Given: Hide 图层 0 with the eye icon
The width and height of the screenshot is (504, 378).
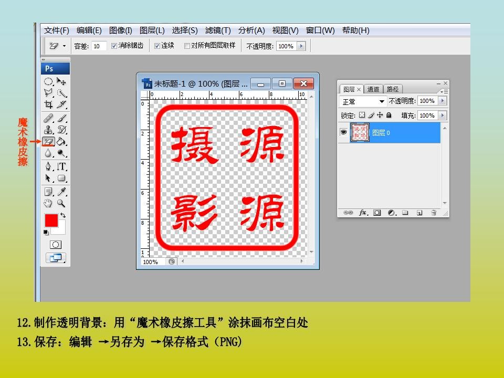Looking at the screenshot, I should tap(343, 132).
